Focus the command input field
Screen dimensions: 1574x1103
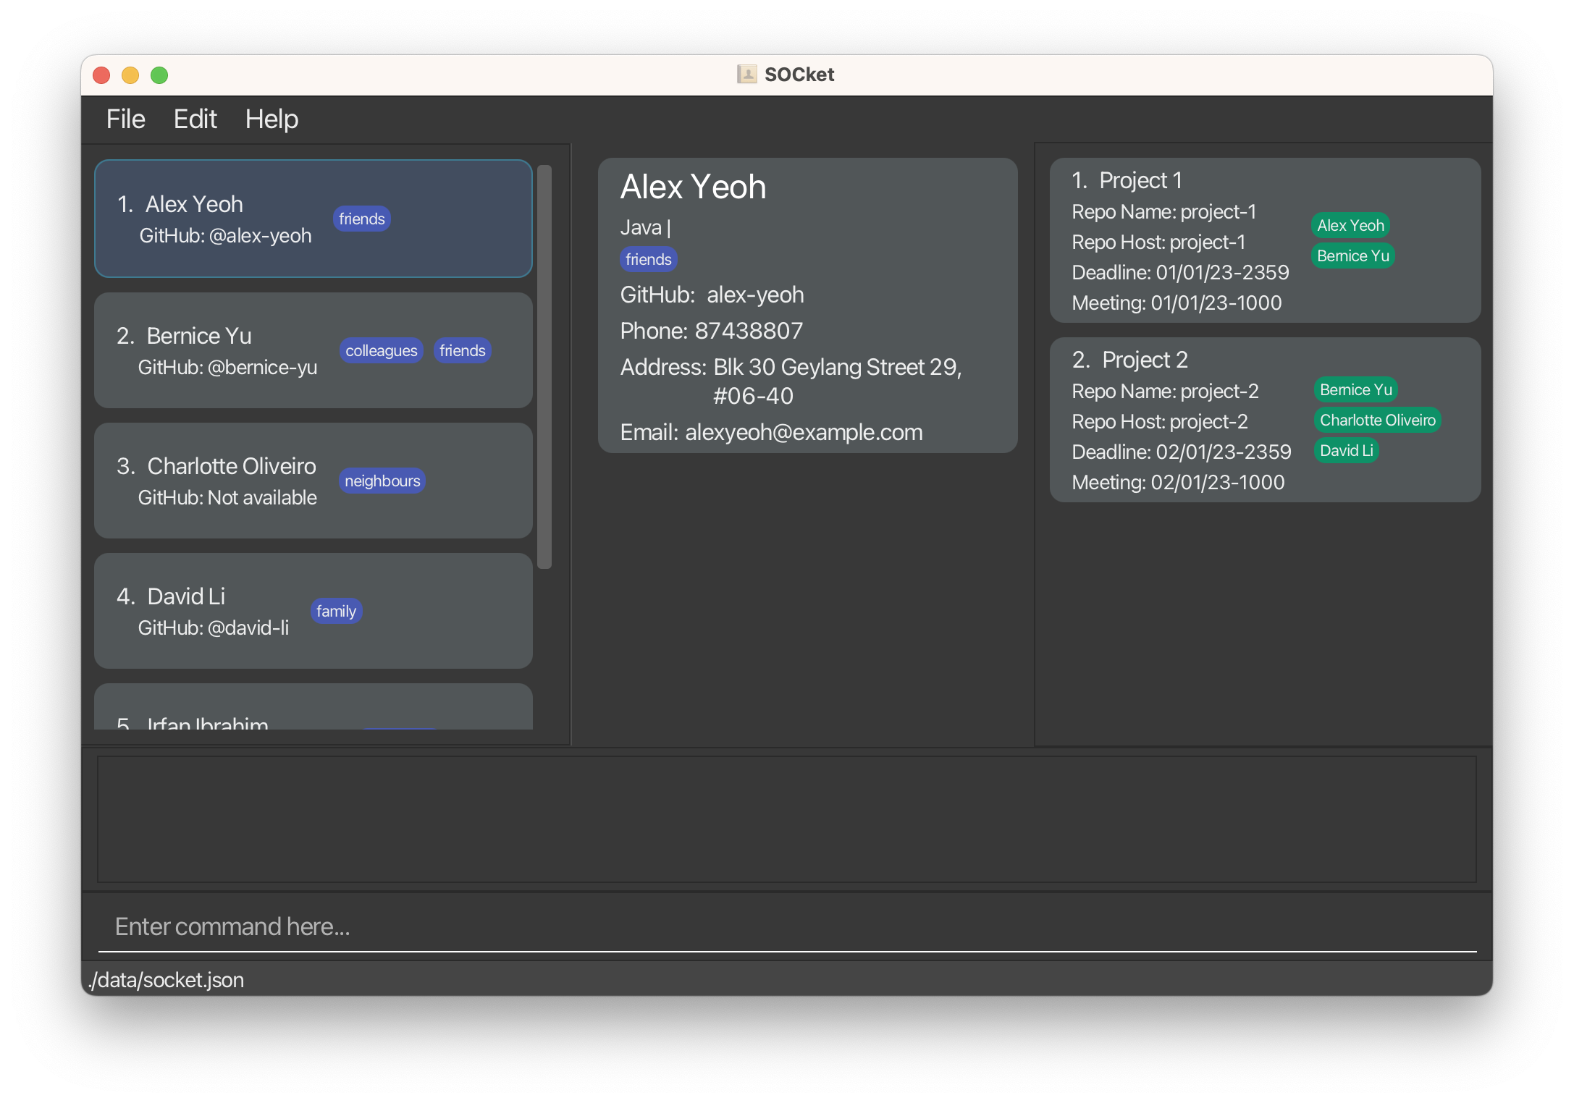click(x=787, y=926)
